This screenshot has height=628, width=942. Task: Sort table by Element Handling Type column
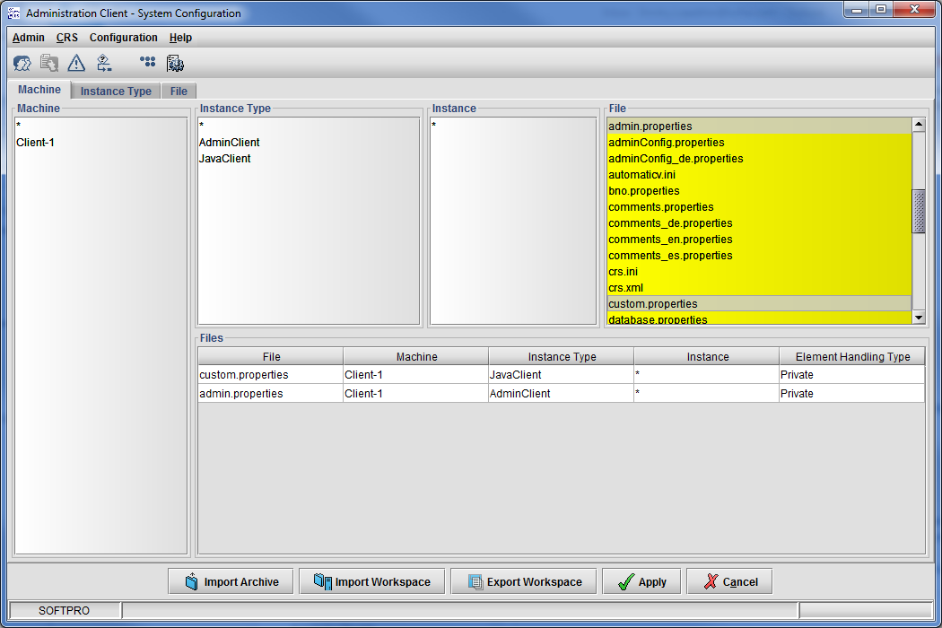(x=852, y=356)
